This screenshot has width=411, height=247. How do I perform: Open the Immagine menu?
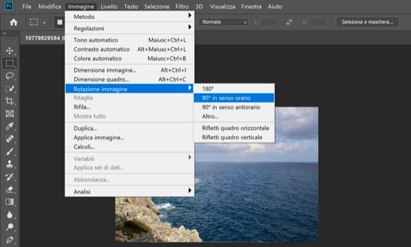point(81,7)
